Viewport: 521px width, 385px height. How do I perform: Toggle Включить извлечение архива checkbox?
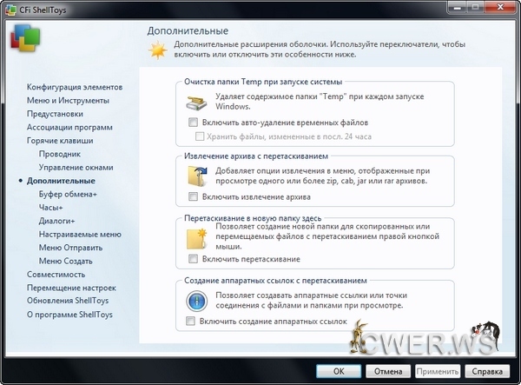point(193,197)
